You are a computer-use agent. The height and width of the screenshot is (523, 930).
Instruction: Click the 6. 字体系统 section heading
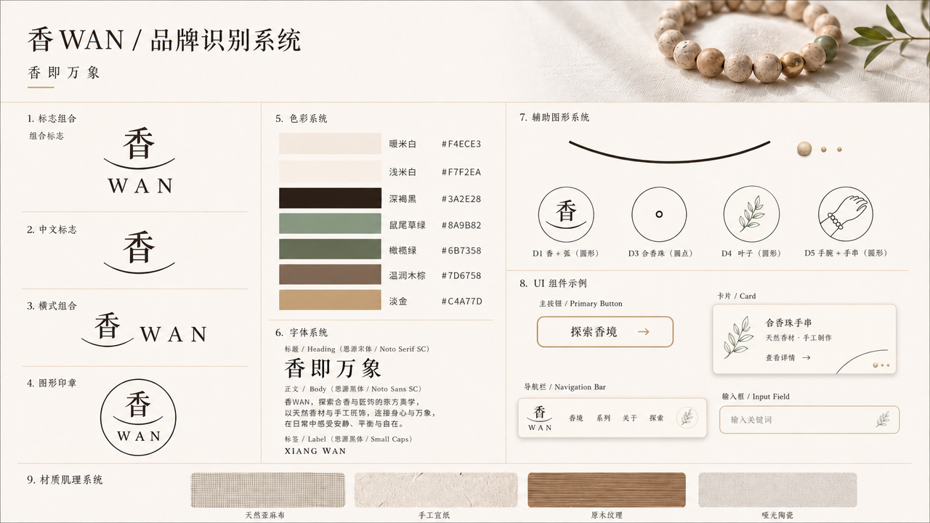coord(302,333)
